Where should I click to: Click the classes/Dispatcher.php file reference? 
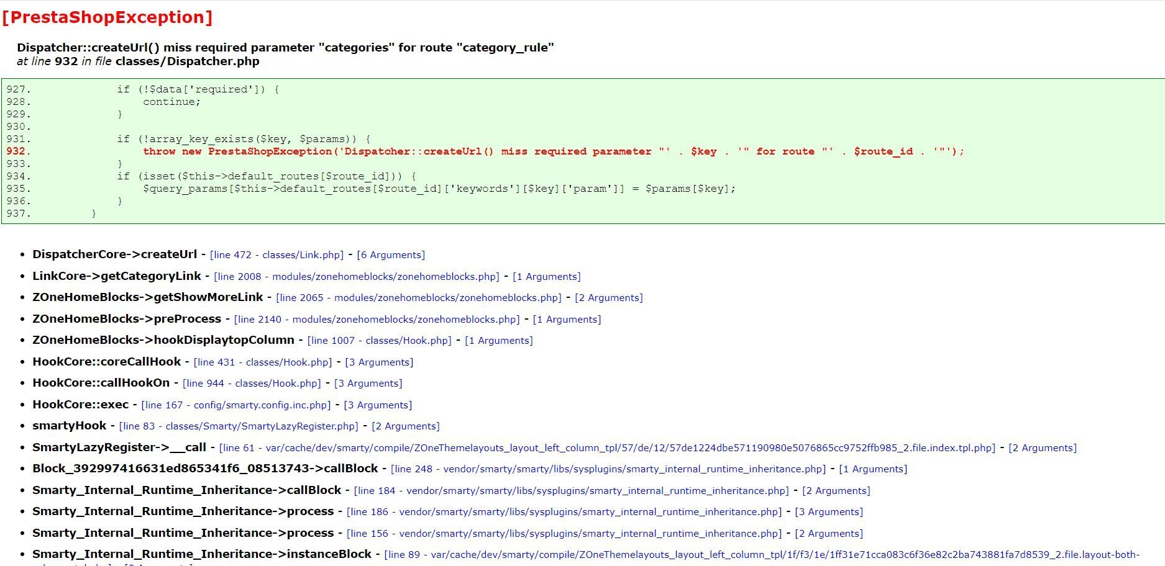tap(187, 61)
